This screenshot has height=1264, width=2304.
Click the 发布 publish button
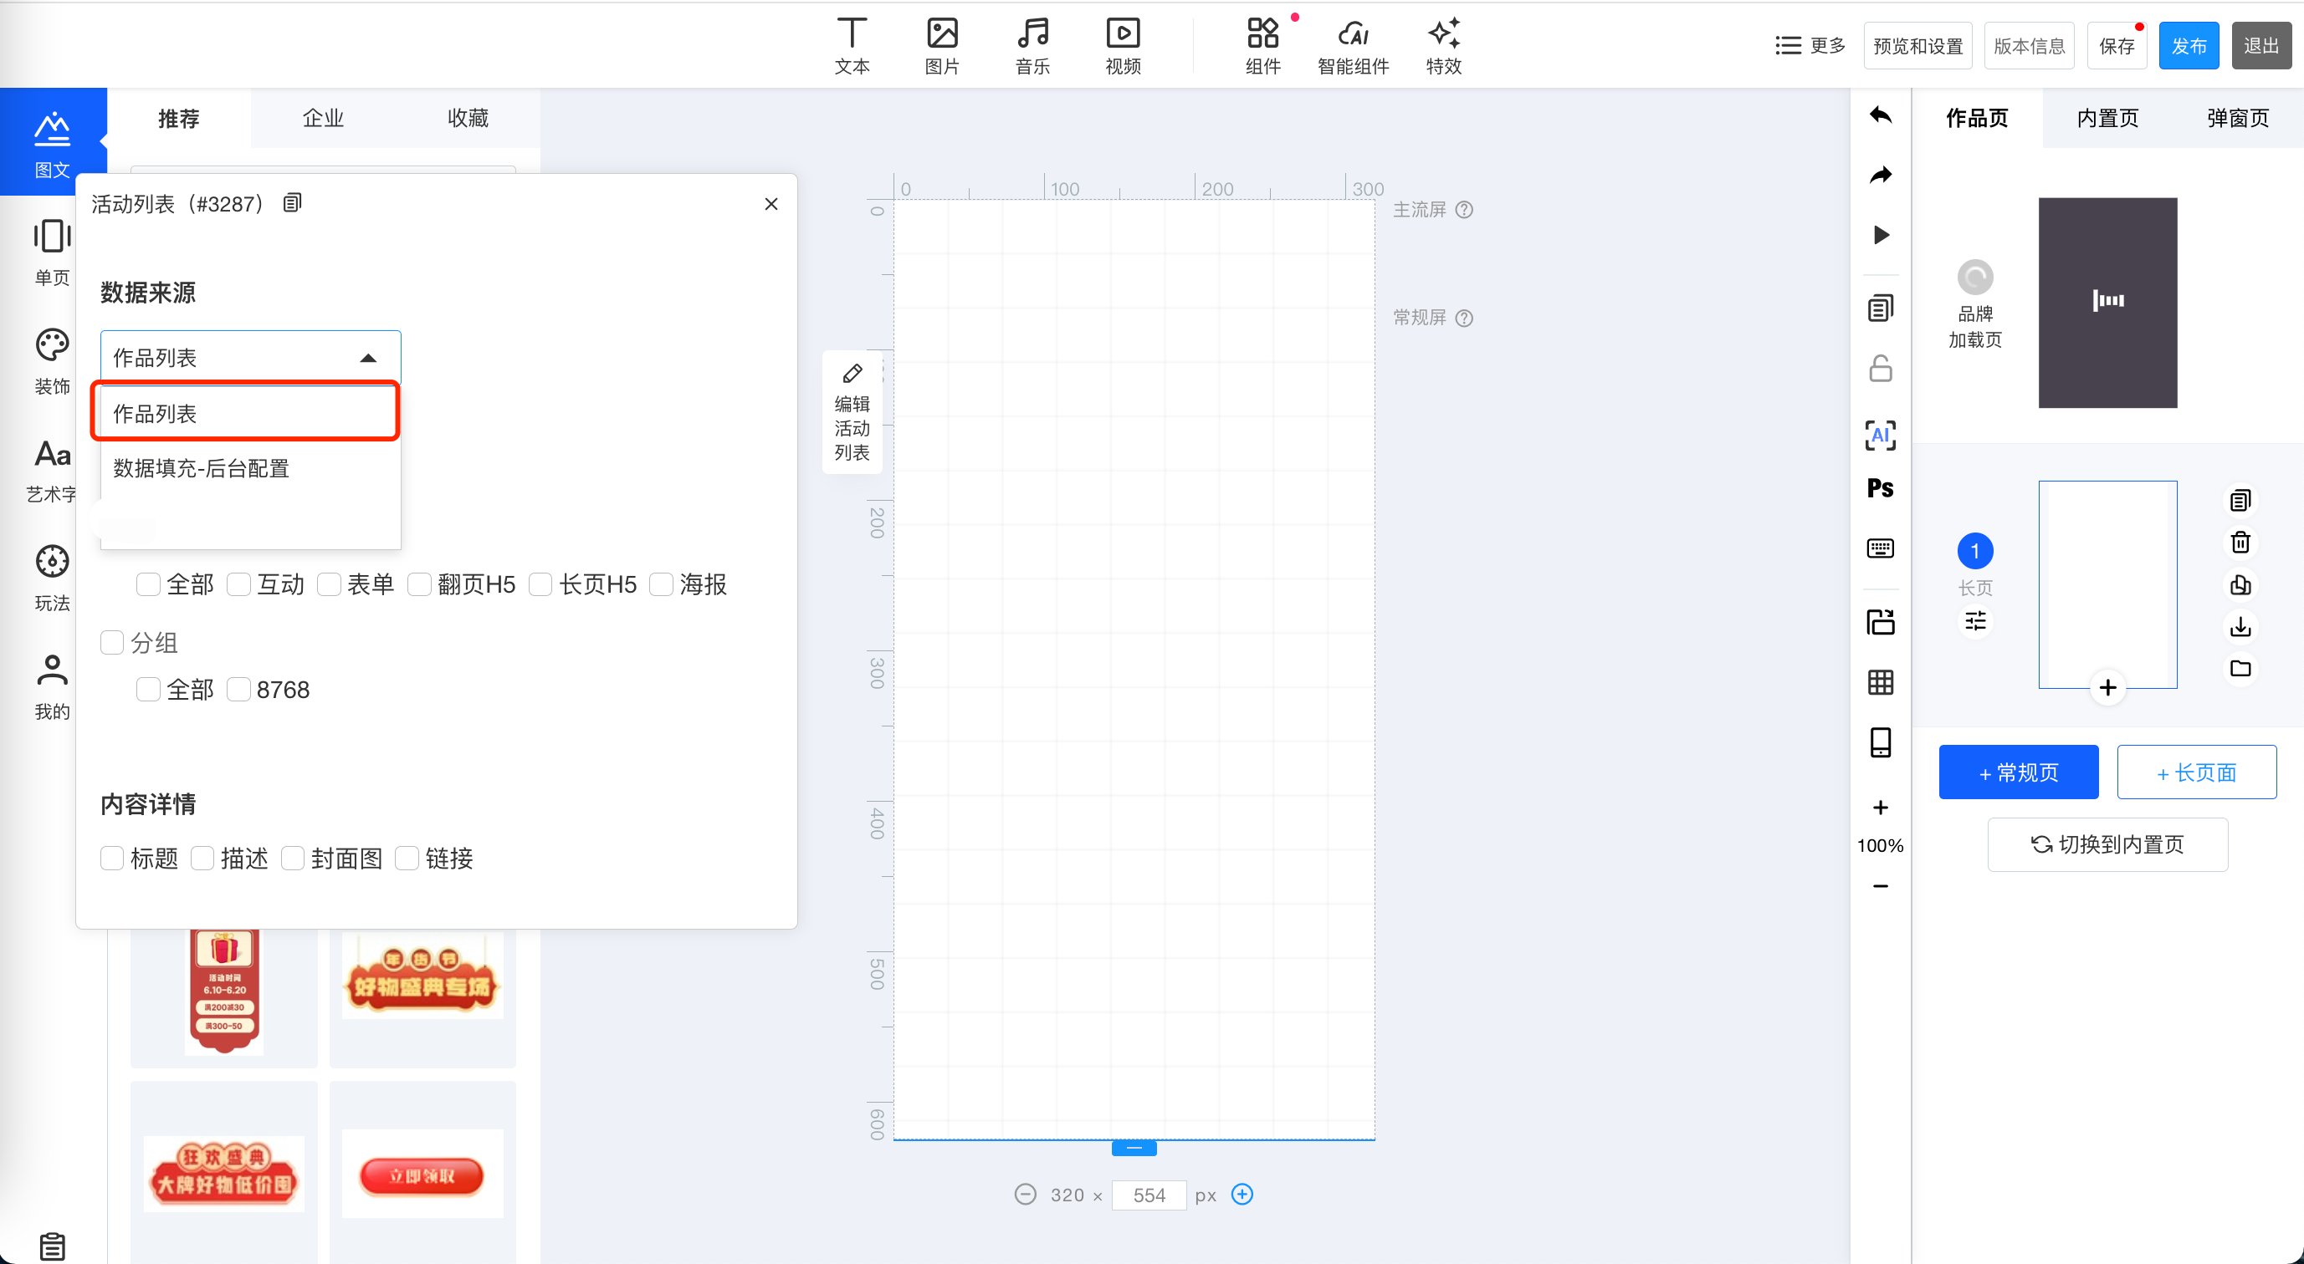(2188, 46)
